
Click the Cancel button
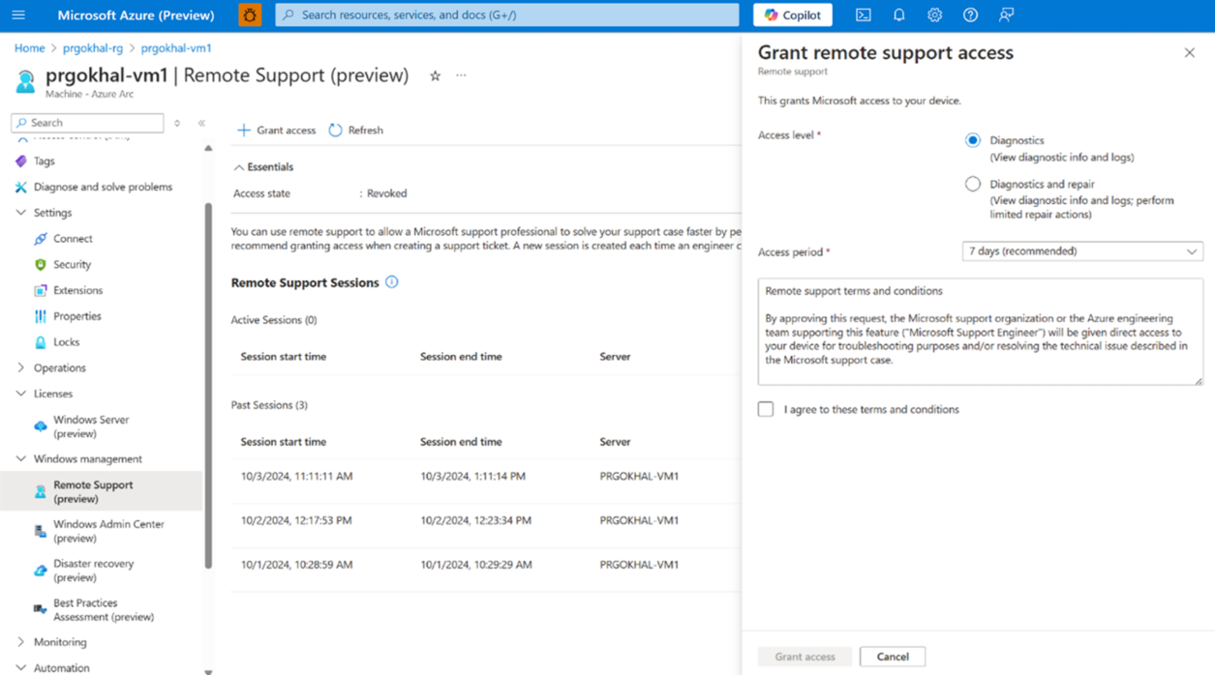892,657
